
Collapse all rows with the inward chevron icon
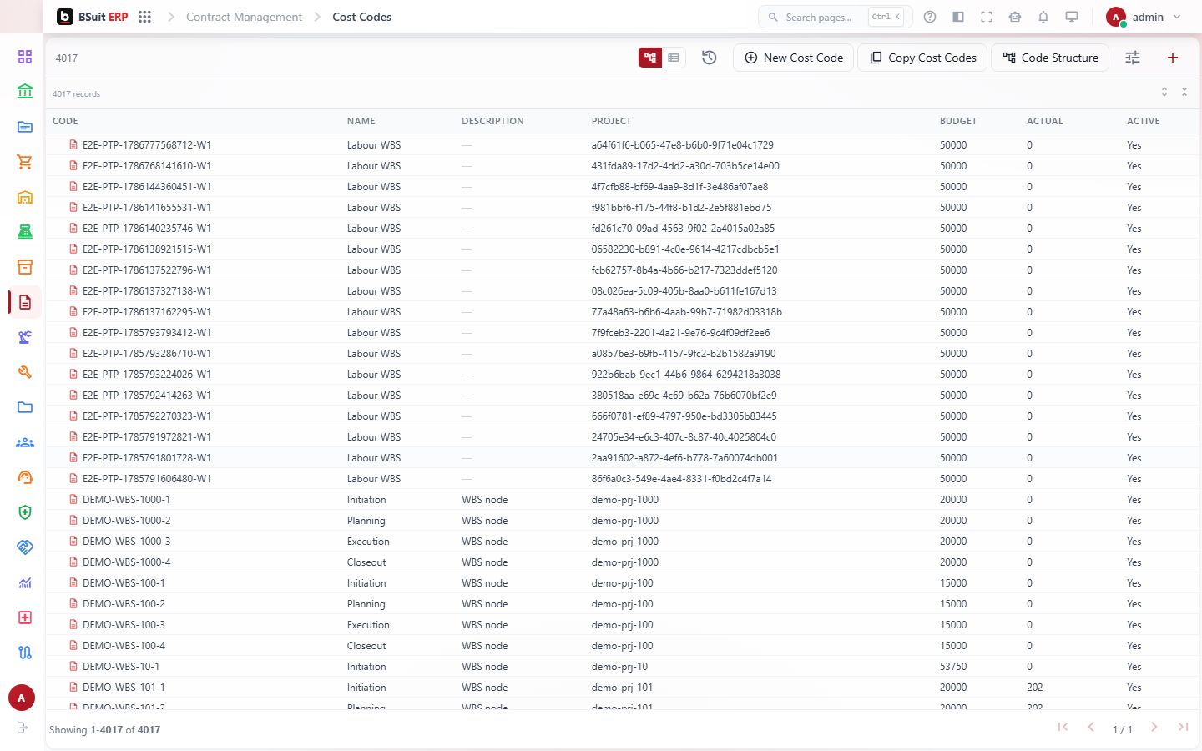[1184, 92]
